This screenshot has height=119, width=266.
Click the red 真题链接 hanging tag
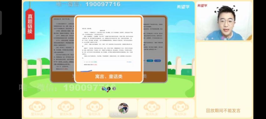click(30, 24)
